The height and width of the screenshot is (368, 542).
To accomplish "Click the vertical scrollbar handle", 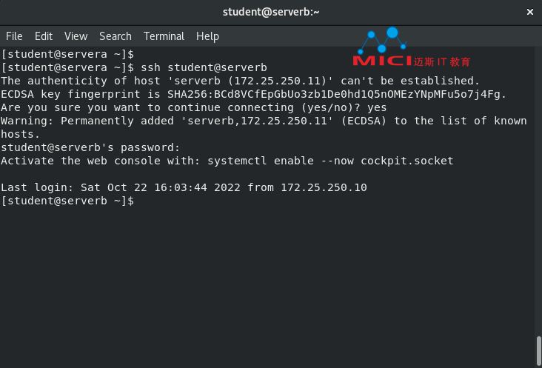I will [538, 350].
